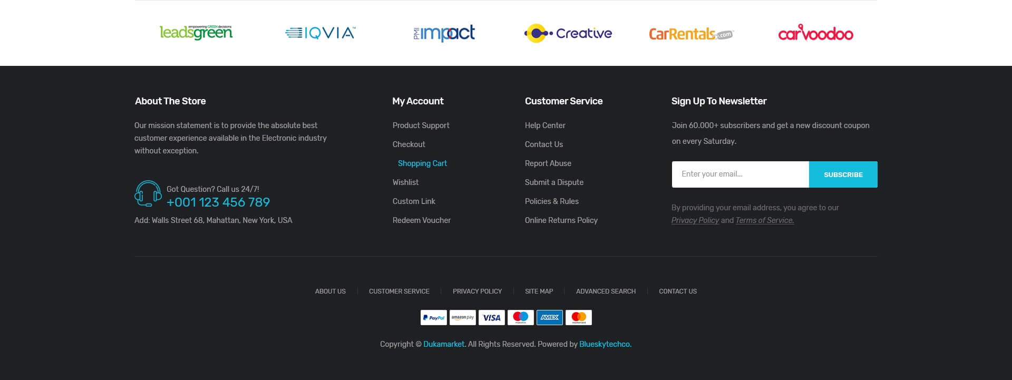
Task: Focus the Enter your email field
Action: [740, 174]
